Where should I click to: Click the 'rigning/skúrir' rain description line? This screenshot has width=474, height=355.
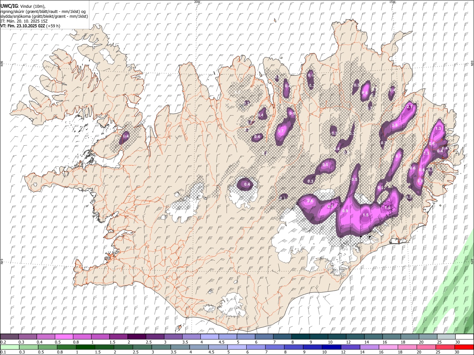[43, 11]
